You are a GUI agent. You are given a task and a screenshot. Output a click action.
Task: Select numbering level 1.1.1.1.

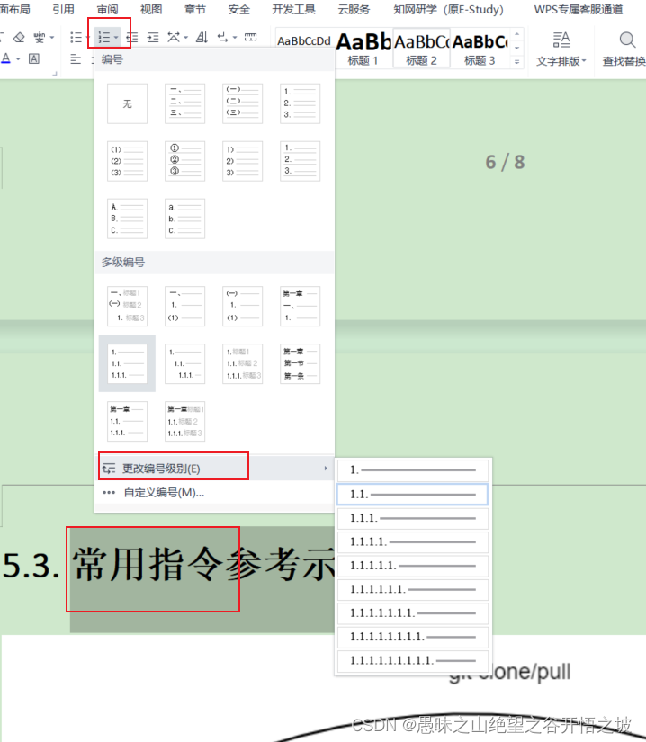(412, 541)
